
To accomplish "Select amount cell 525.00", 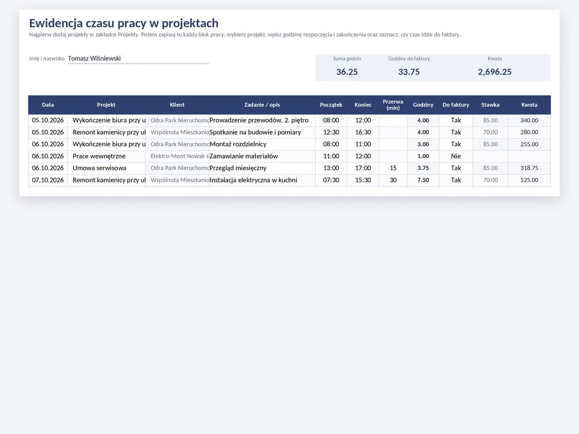I will tap(529, 180).
